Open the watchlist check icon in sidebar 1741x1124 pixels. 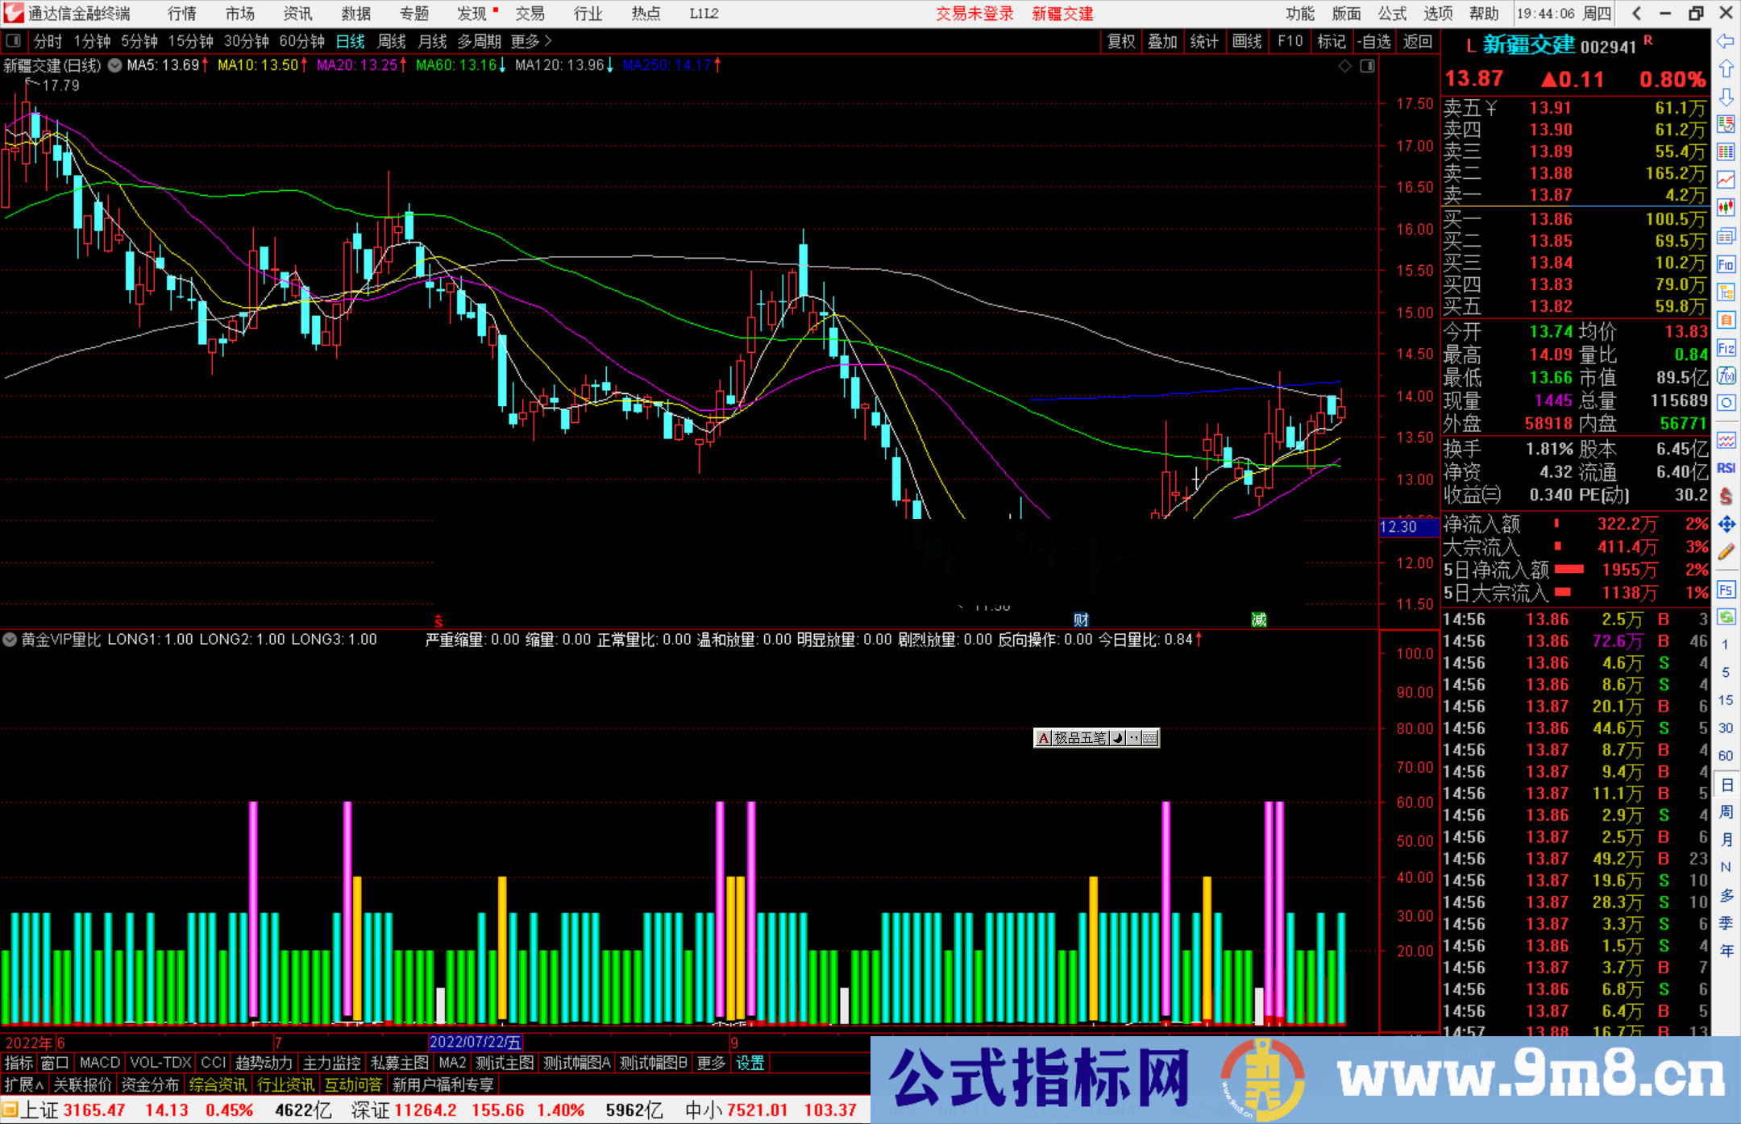tap(1726, 125)
